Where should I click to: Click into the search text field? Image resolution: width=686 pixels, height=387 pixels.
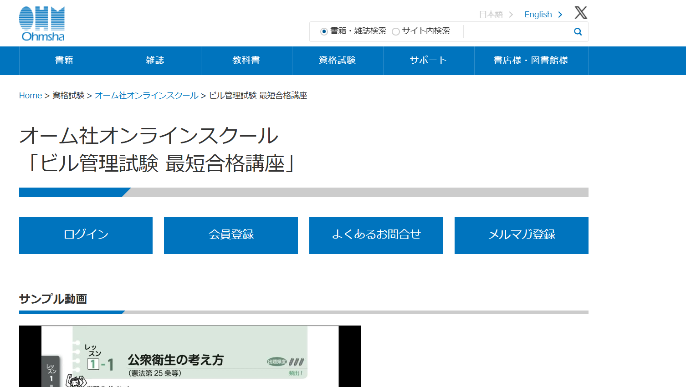pos(517,32)
